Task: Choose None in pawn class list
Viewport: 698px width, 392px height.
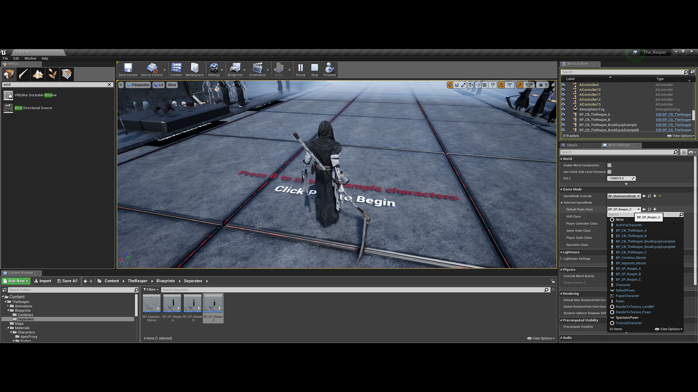Action: pyautogui.click(x=620, y=220)
